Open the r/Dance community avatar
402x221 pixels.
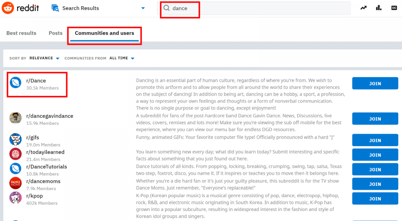point(15,82)
